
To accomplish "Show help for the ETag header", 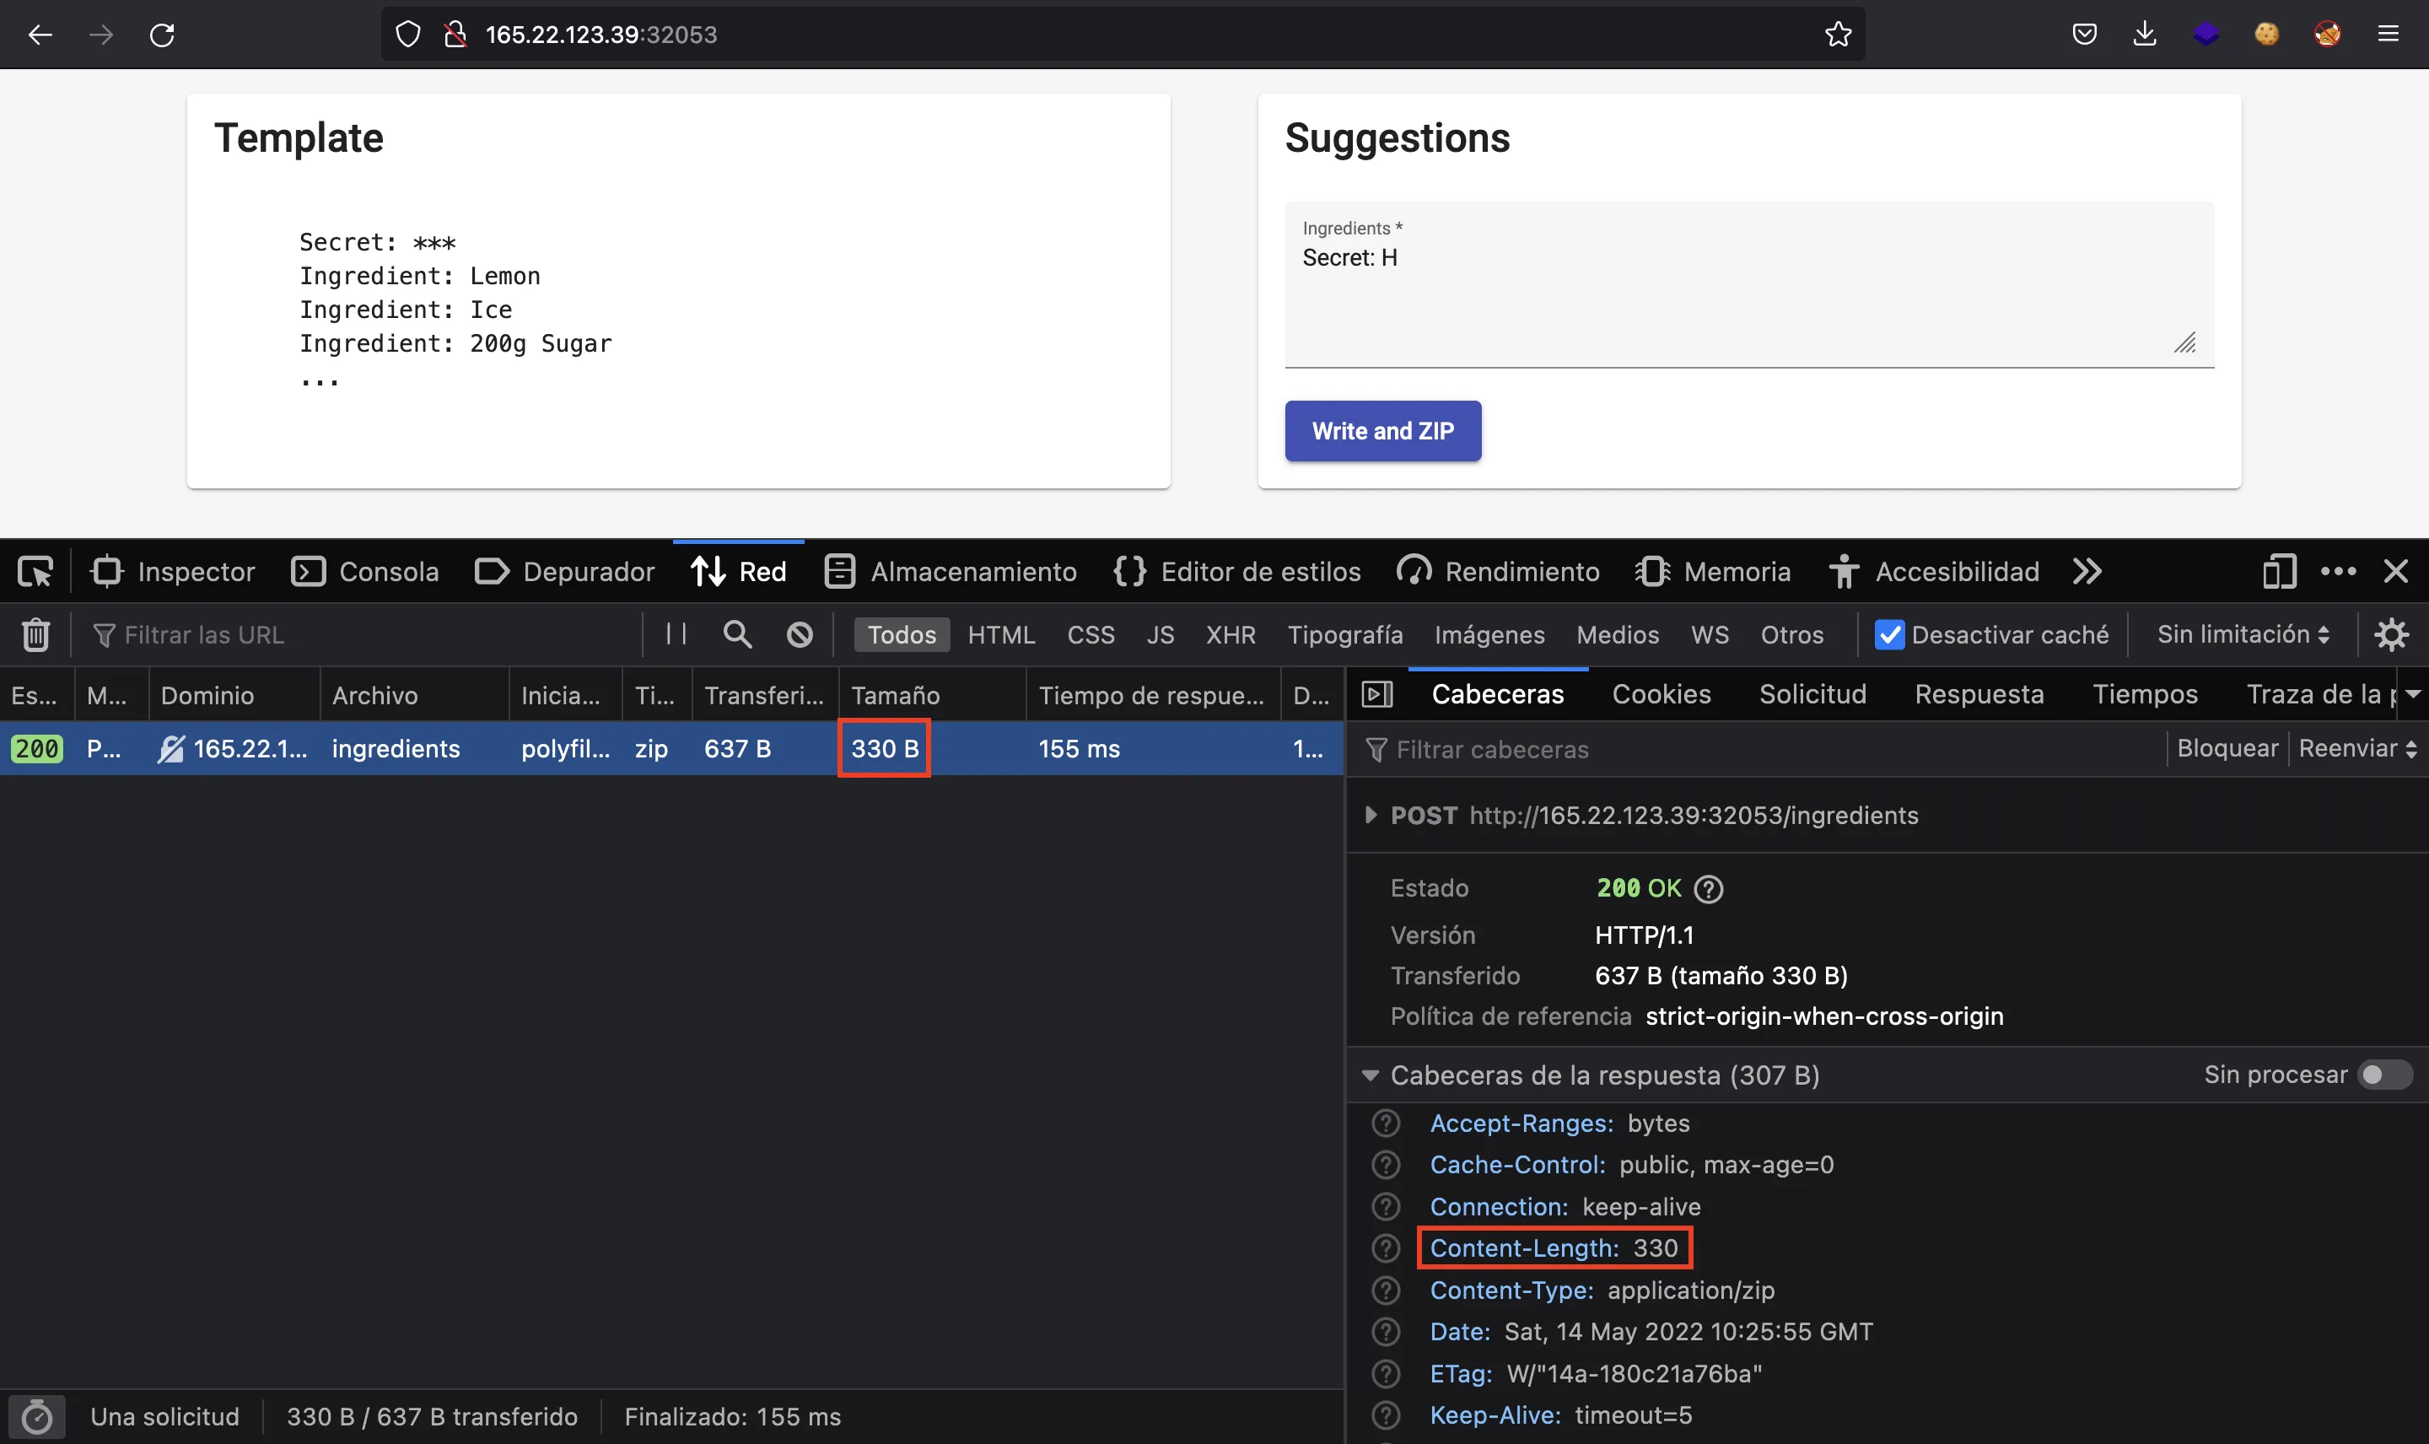I will tap(1385, 1374).
